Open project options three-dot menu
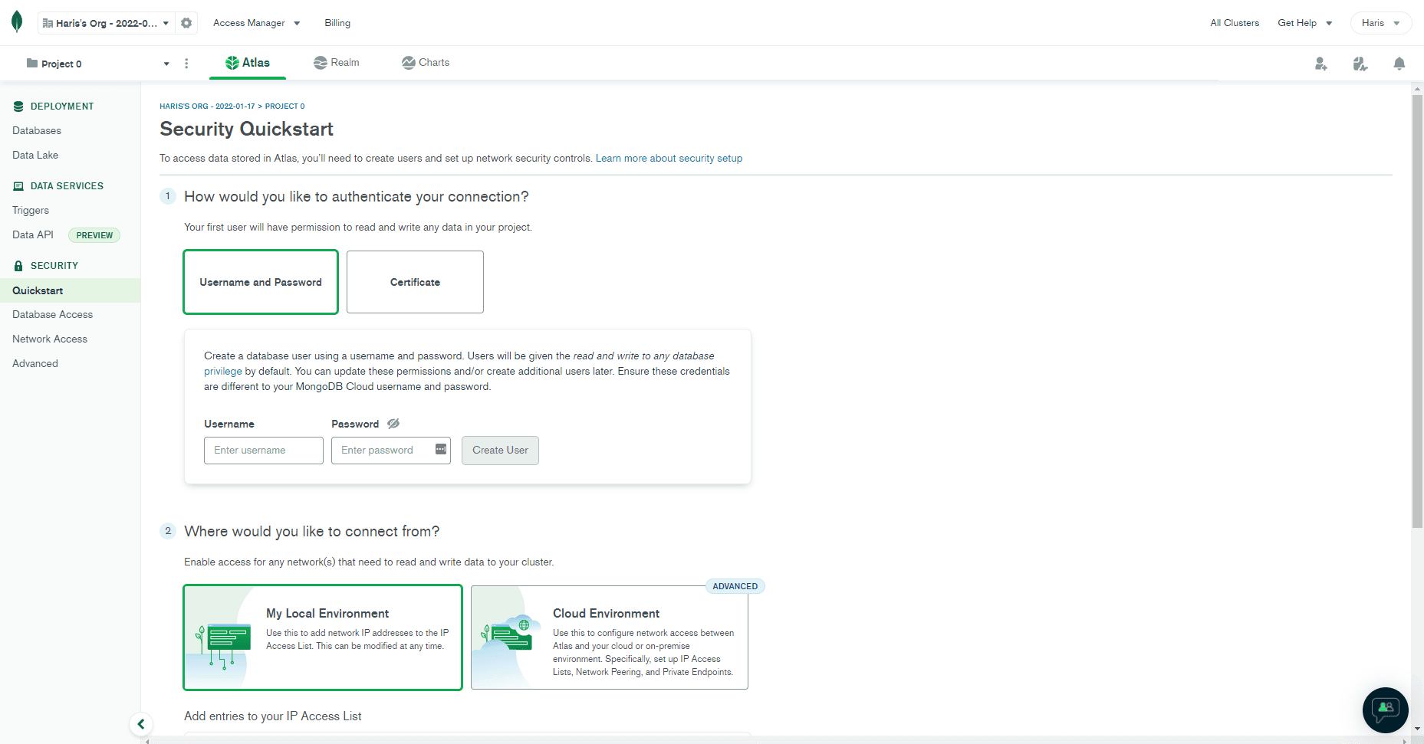The width and height of the screenshot is (1424, 744). (x=186, y=64)
